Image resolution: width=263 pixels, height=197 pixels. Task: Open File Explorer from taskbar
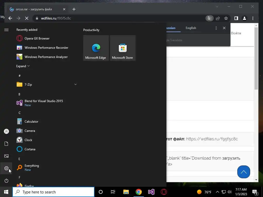[126, 192]
